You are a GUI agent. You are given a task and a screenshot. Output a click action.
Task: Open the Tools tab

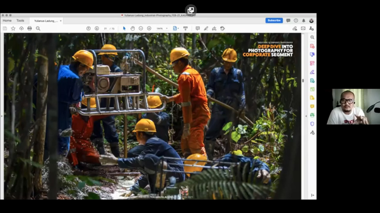[x=20, y=20]
